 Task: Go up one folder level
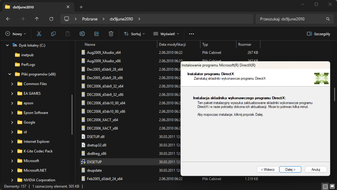click(37, 19)
